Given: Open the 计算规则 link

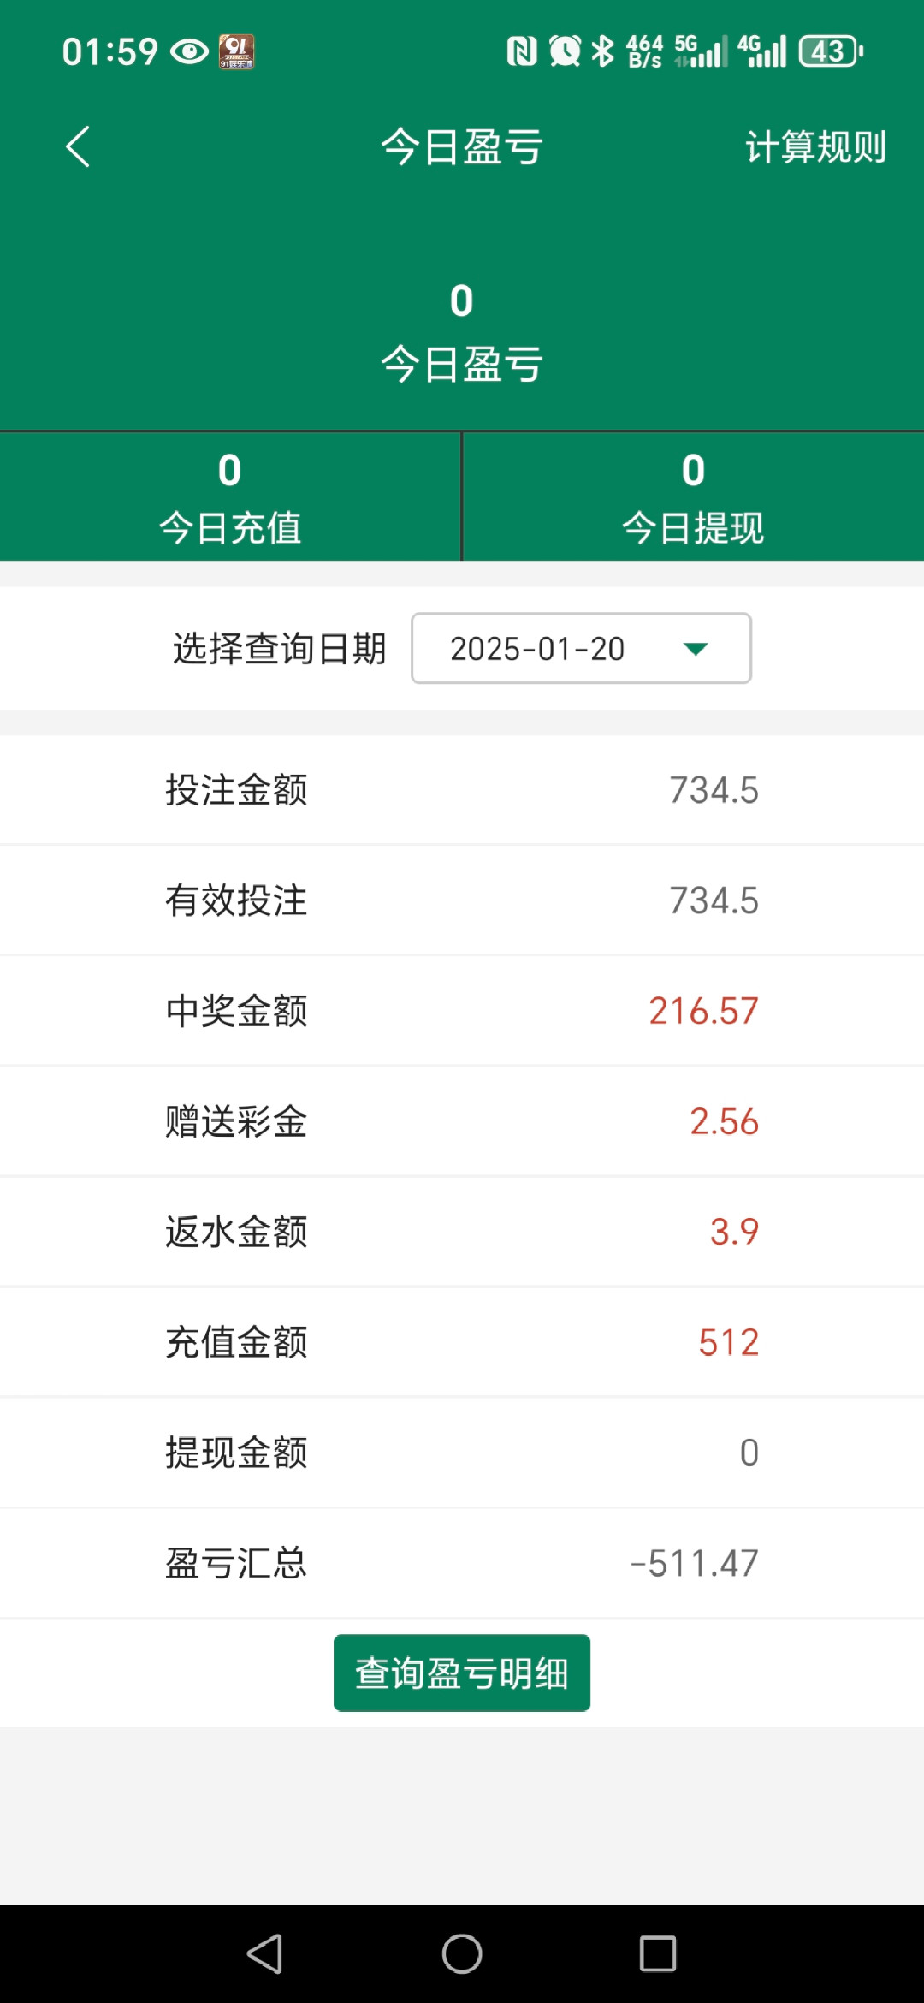Looking at the screenshot, I should (x=814, y=146).
